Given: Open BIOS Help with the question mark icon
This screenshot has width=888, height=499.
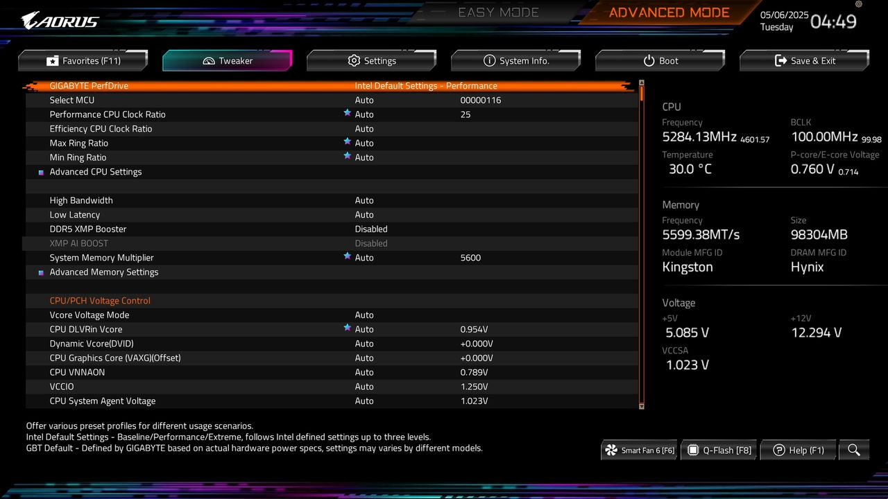Looking at the screenshot, I should tap(799, 450).
